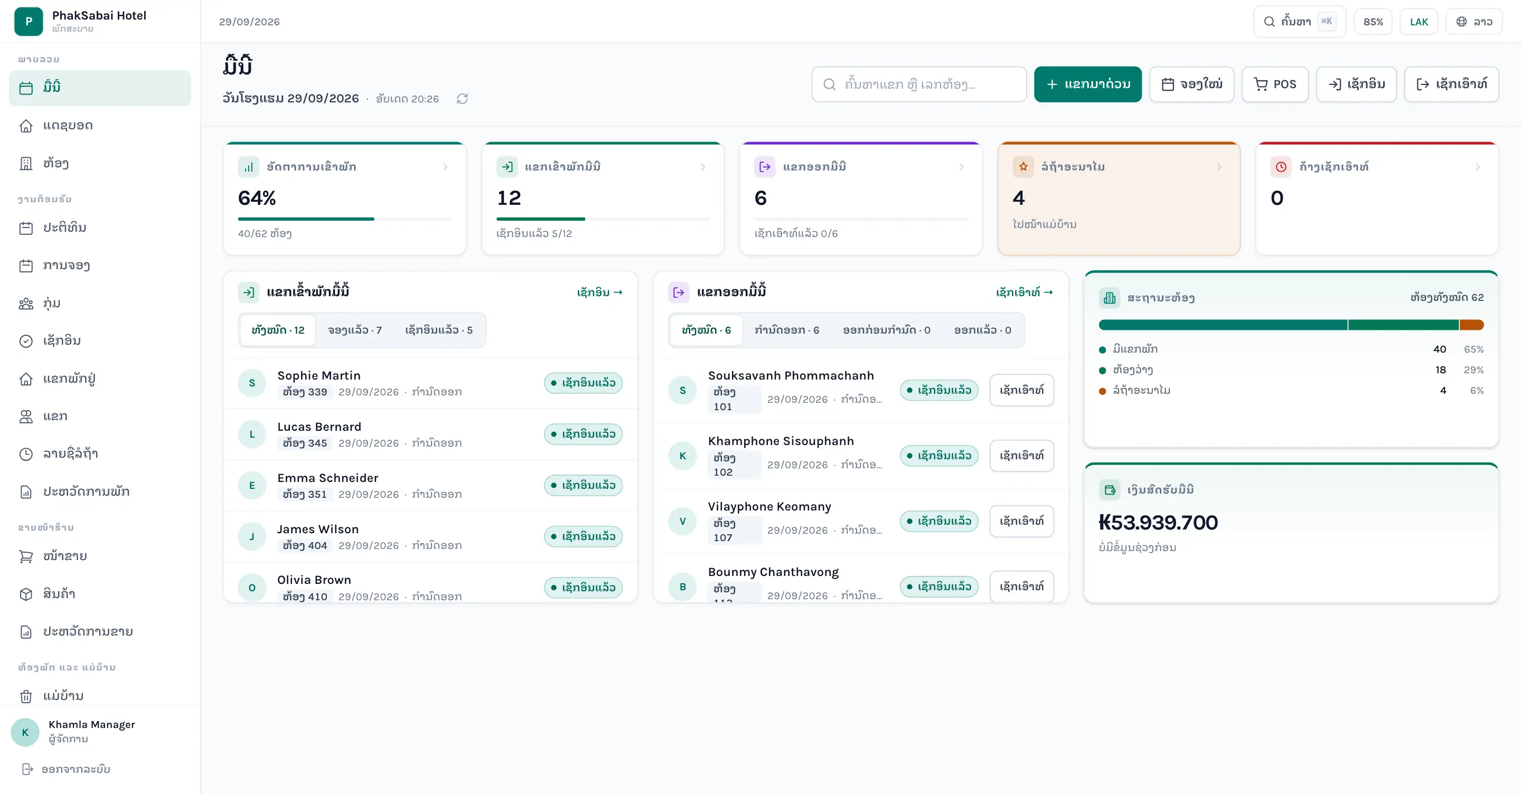1521x794 pixels.
Task: Expand the ແຂກອອກມື້ນີ້ summary card chevron
Action: click(961, 167)
